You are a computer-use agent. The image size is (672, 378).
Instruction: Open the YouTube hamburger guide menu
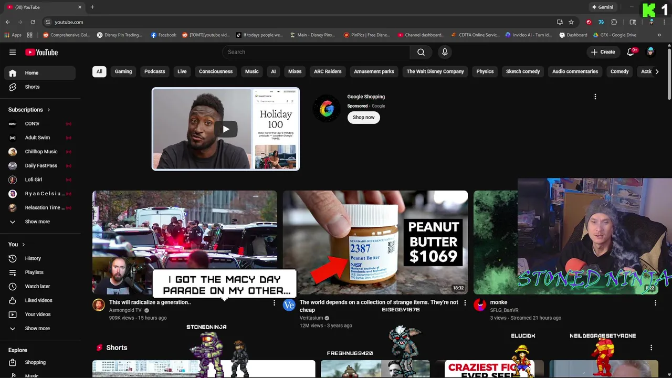click(x=13, y=52)
